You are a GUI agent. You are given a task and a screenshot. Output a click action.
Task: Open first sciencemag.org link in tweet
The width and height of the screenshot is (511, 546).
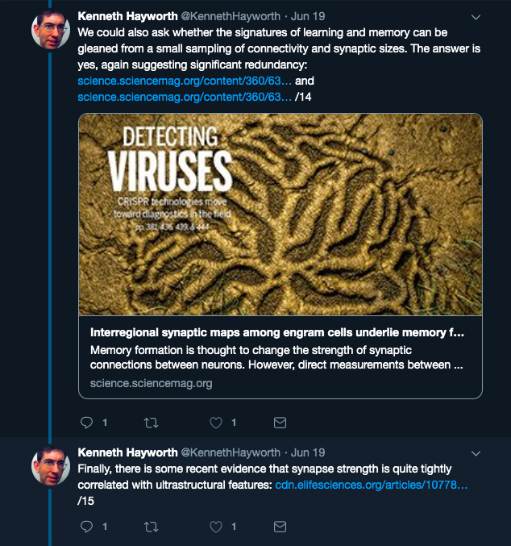[x=185, y=81]
